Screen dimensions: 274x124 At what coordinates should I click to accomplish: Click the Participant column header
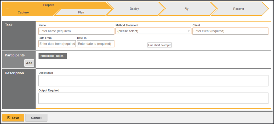pyautogui.click(x=47, y=56)
